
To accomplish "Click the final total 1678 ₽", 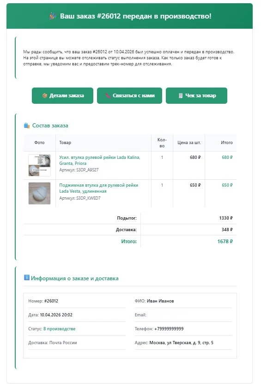I will coord(225,241).
